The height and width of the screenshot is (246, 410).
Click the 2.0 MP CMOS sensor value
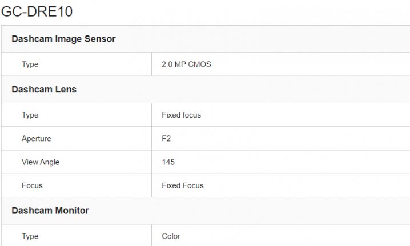point(186,64)
